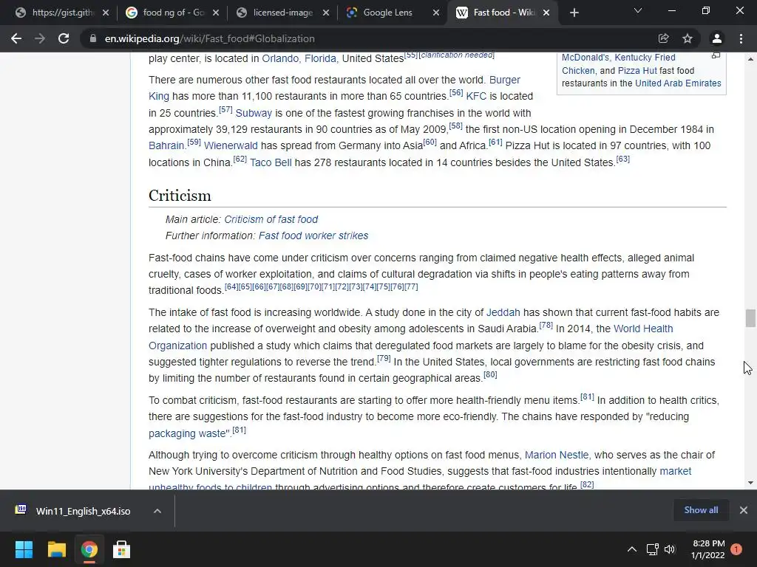Open the Subway article link
757x567 pixels.
pyautogui.click(x=254, y=113)
